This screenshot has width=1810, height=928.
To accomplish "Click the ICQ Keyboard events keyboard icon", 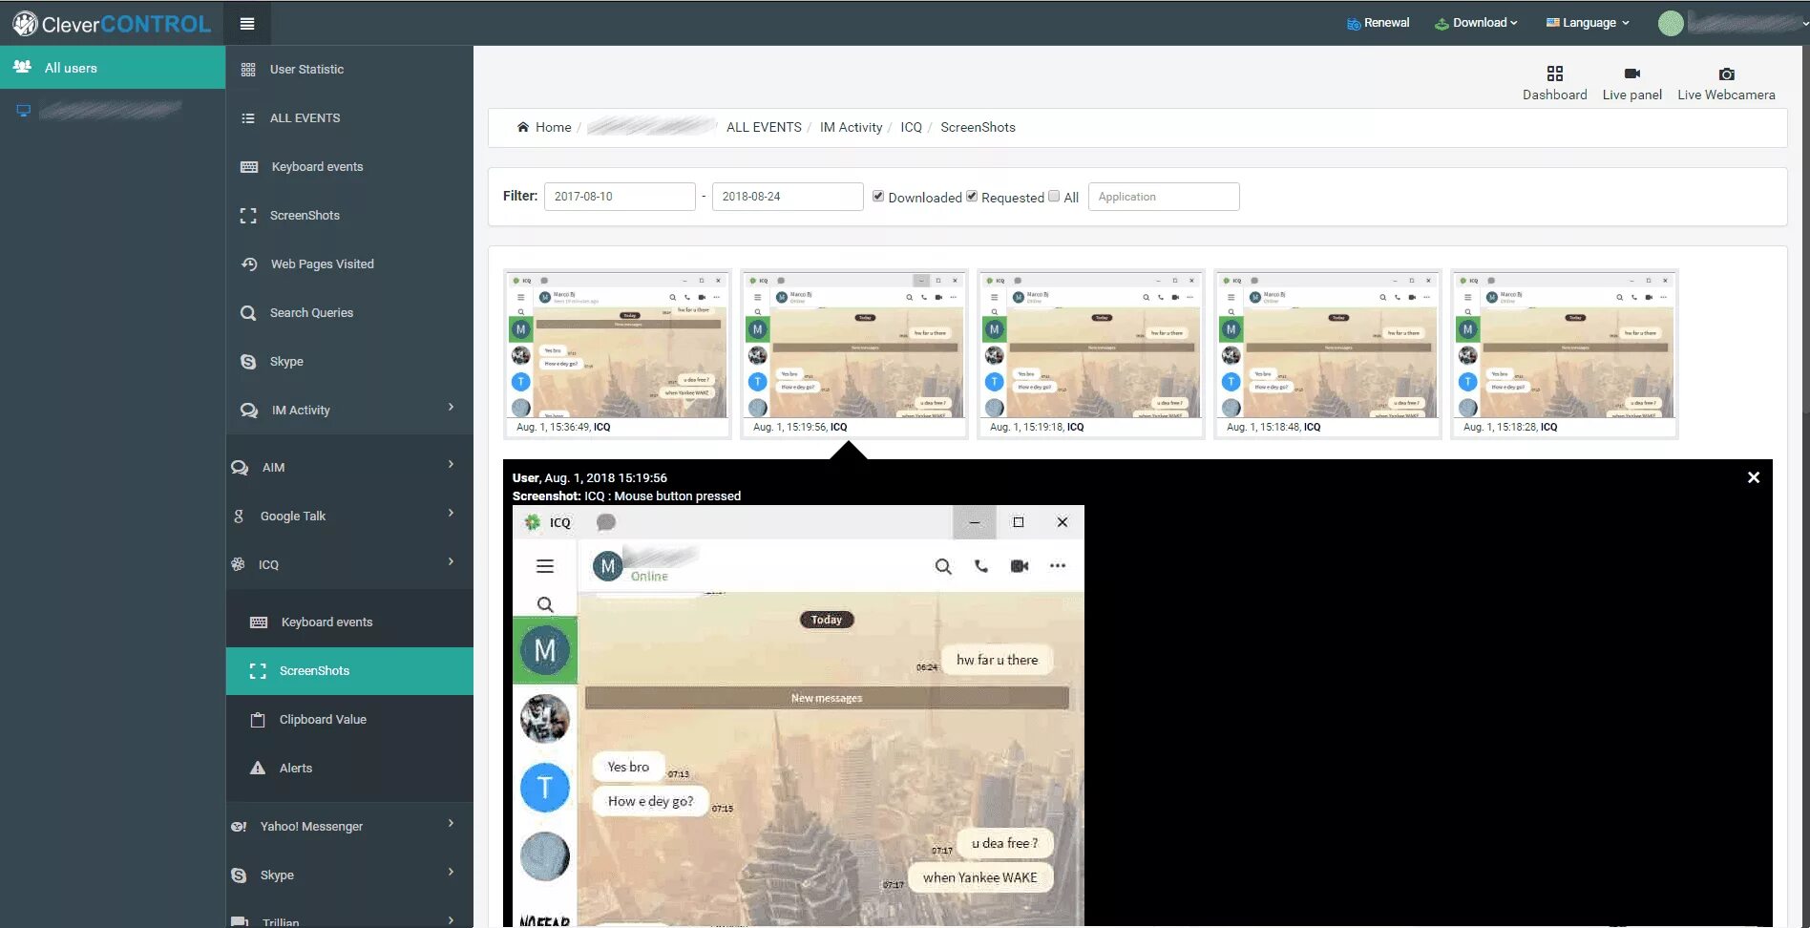I will (259, 622).
